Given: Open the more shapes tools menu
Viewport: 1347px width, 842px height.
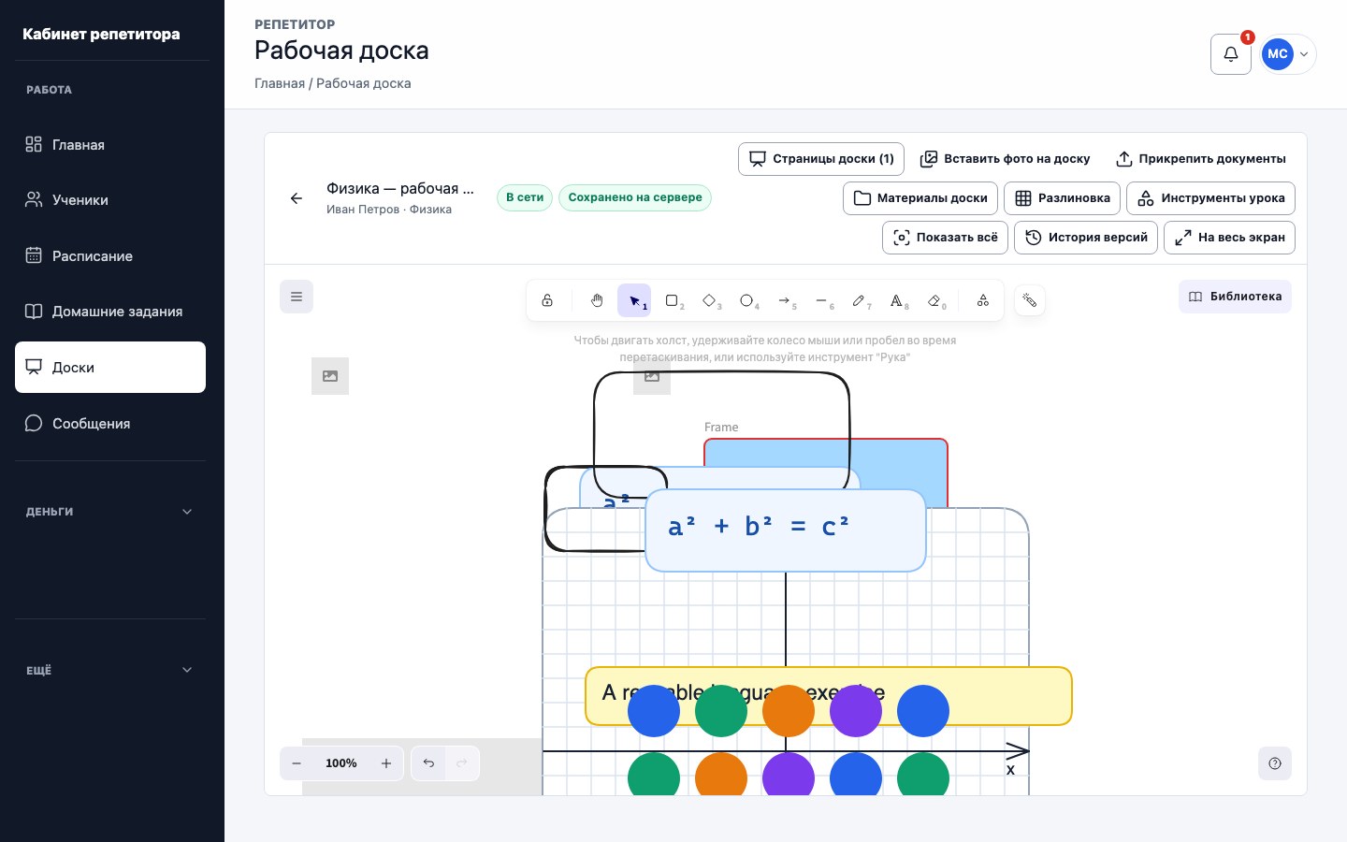Looking at the screenshot, I should coord(983,300).
